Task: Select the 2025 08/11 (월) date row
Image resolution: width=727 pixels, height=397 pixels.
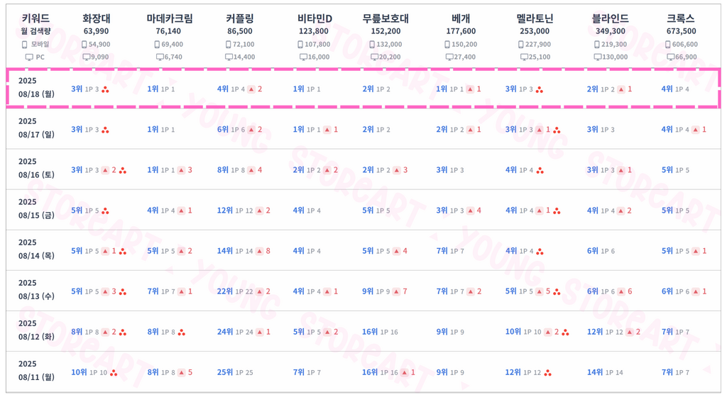Action: click(363, 371)
